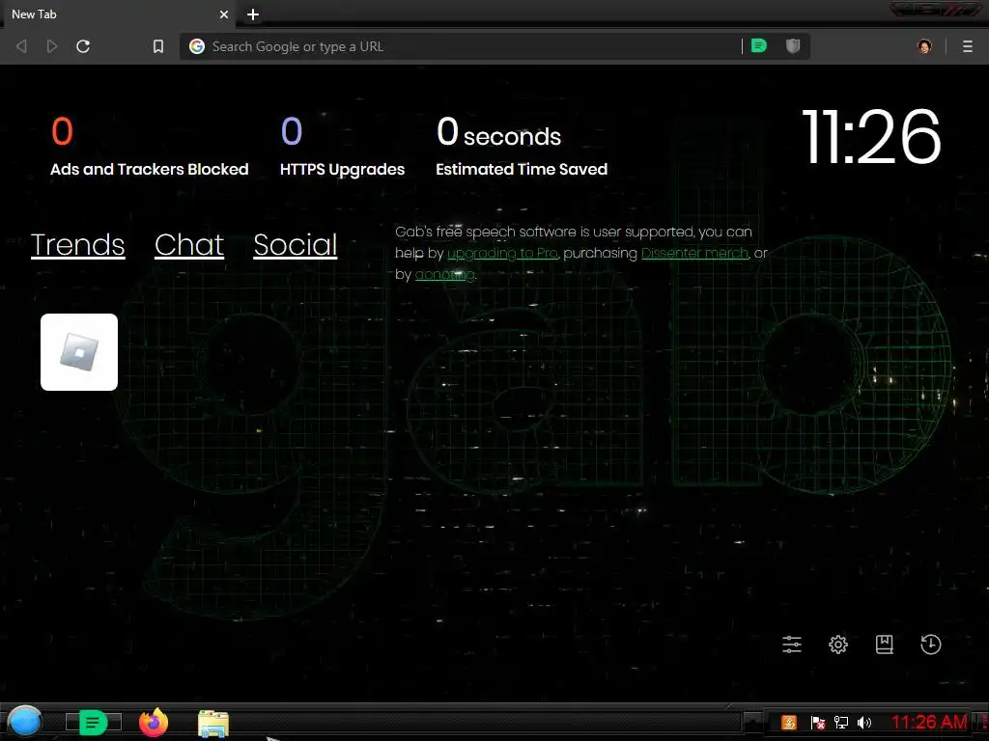Open the Chat link
This screenshot has width=989, height=741.
[x=189, y=244]
